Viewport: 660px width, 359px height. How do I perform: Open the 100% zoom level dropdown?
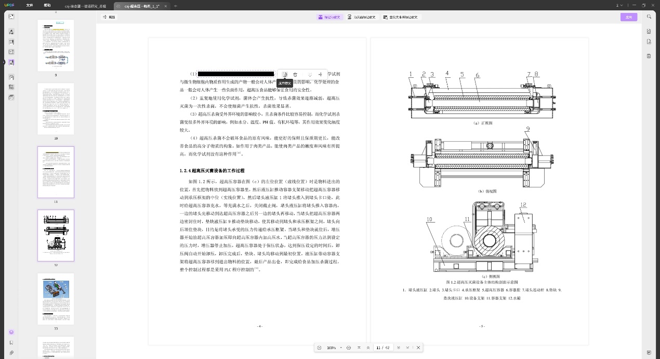click(x=333, y=348)
